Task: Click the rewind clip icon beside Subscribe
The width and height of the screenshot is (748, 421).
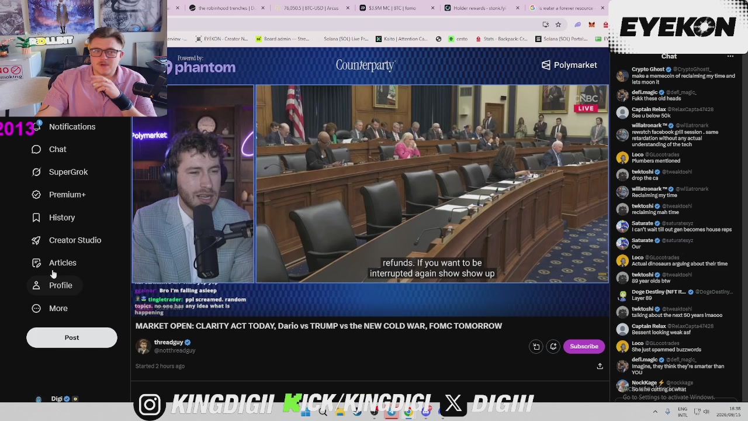Action: pos(536,347)
